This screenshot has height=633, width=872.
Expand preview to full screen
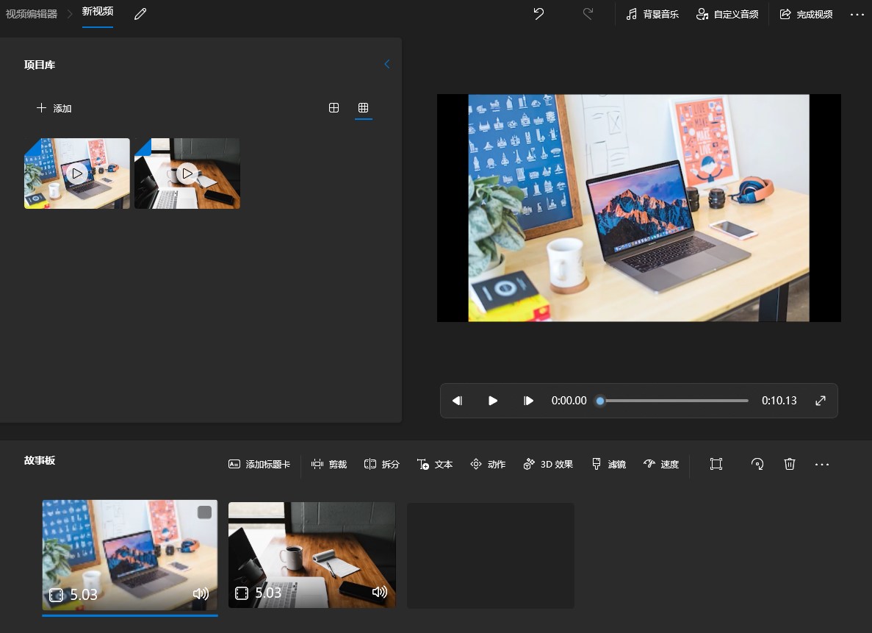pos(821,401)
